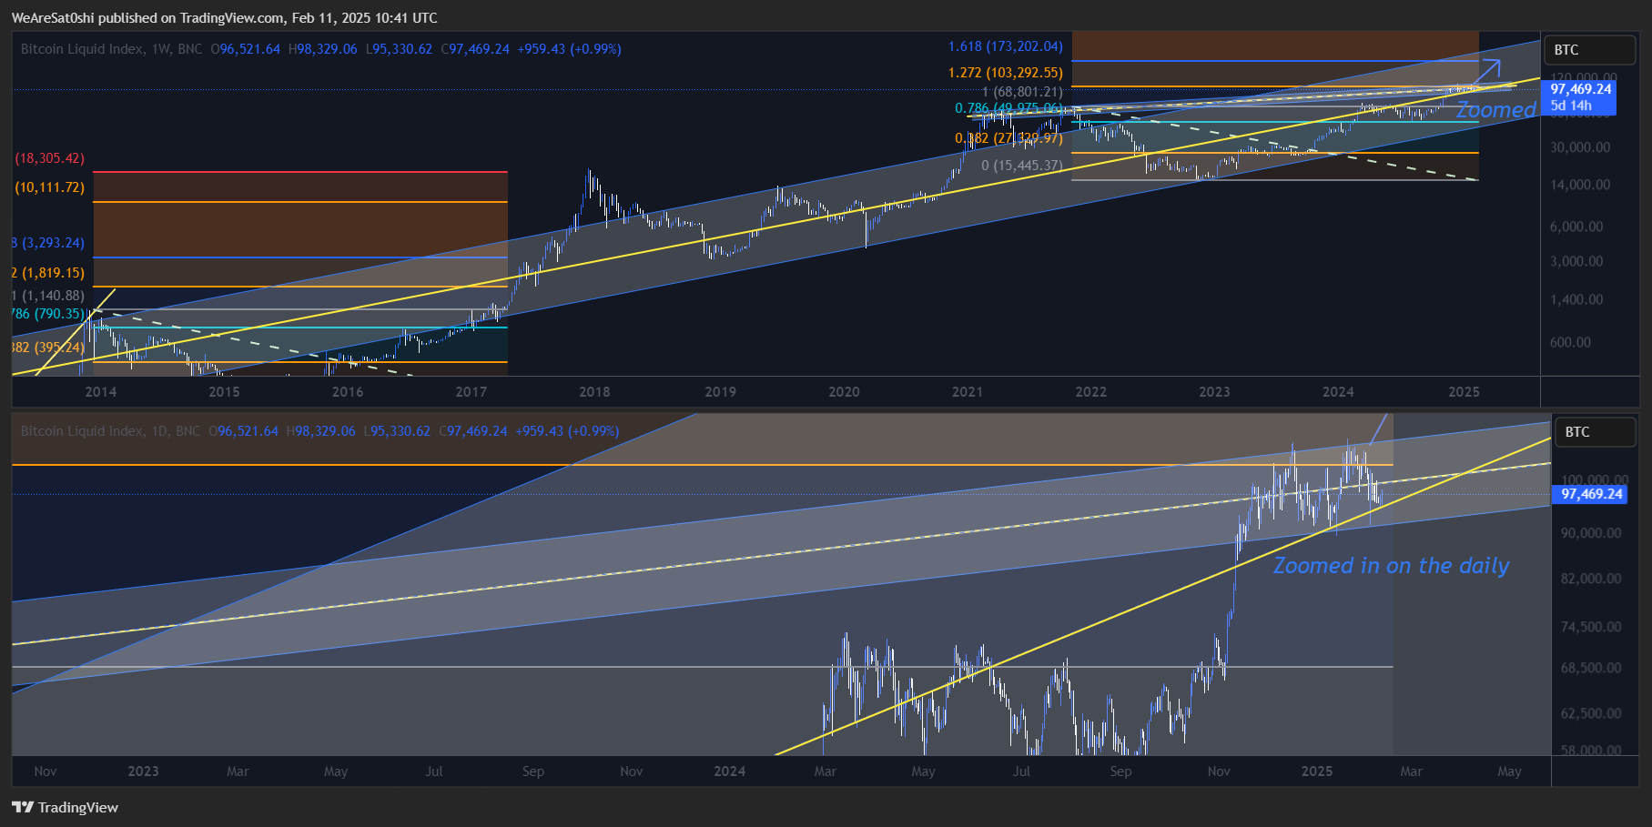The image size is (1652, 827).
Task: Click 2025 on the daily time axis
Action: coord(1316,772)
